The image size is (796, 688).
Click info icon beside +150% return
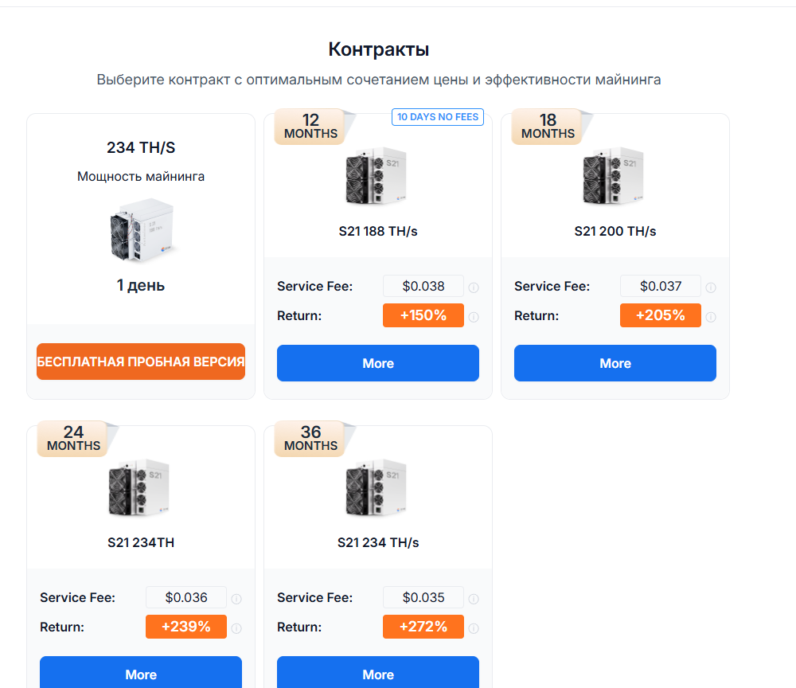click(474, 317)
